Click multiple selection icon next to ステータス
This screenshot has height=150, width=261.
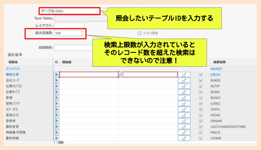pos(56,109)
